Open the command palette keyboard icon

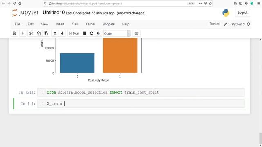point(136,33)
